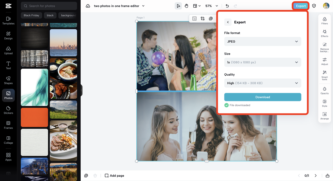Click the Page 1 label
Screen dimensions: 333x181
click(x=140, y=18)
